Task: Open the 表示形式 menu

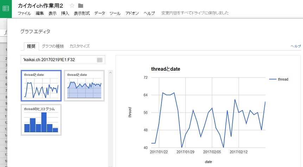Action: (x=82, y=13)
